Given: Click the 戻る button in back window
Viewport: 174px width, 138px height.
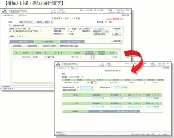Looking at the screenshot, I should point(11,22).
